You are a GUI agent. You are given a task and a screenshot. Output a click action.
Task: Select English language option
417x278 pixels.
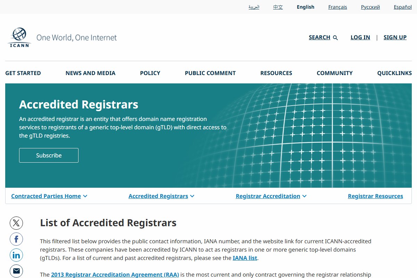pyautogui.click(x=305, y=7)
